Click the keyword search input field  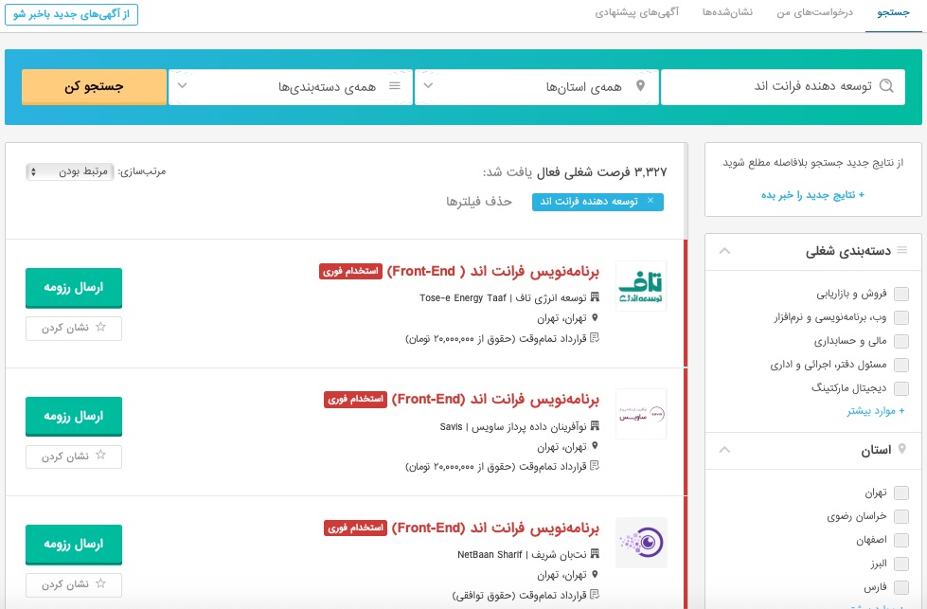coord(783,87)
